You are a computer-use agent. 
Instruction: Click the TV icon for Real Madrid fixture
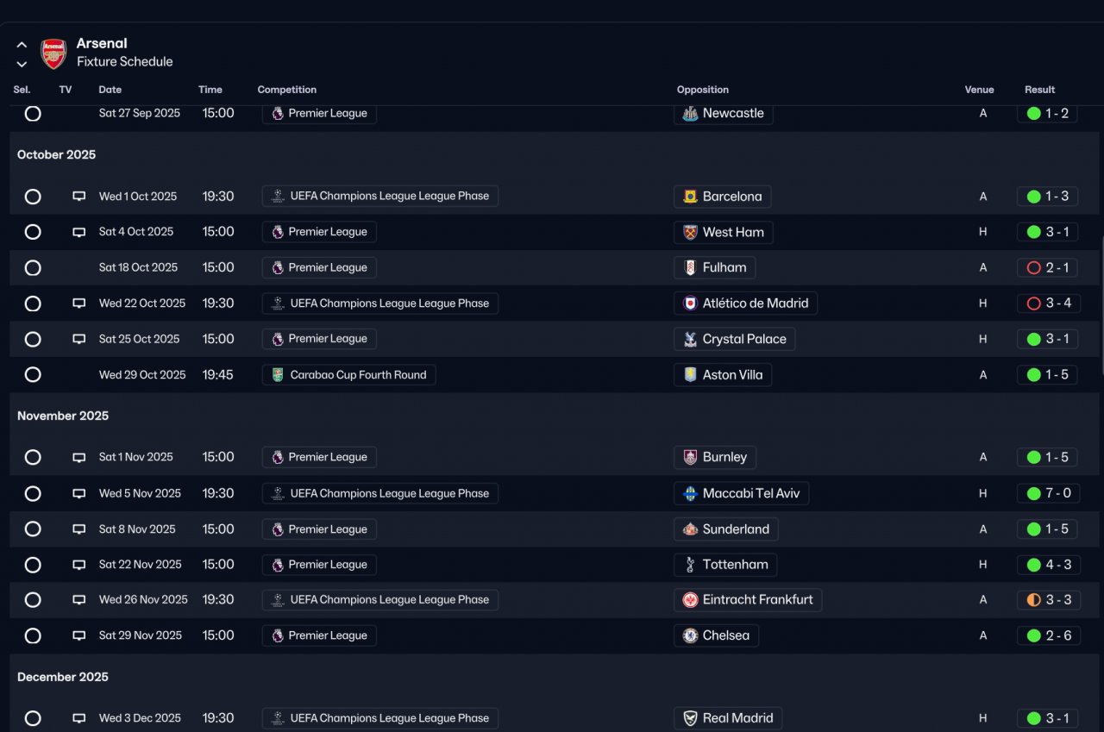[x=79, y=718]
